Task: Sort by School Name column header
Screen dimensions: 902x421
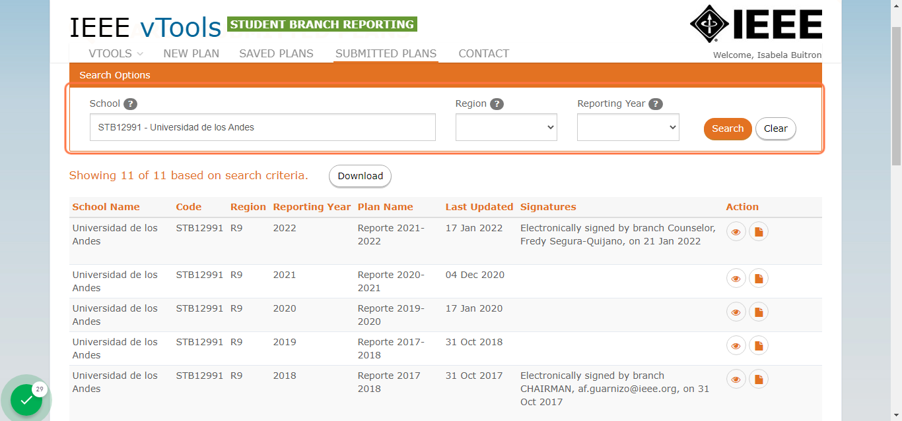Action: tap(106, 207)
